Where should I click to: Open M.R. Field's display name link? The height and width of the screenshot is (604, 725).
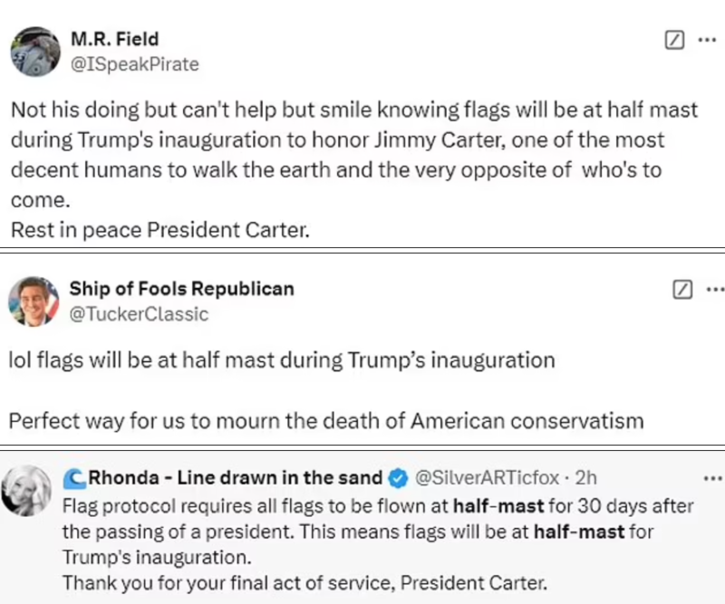pyautogui.click(x=114, y=40)
